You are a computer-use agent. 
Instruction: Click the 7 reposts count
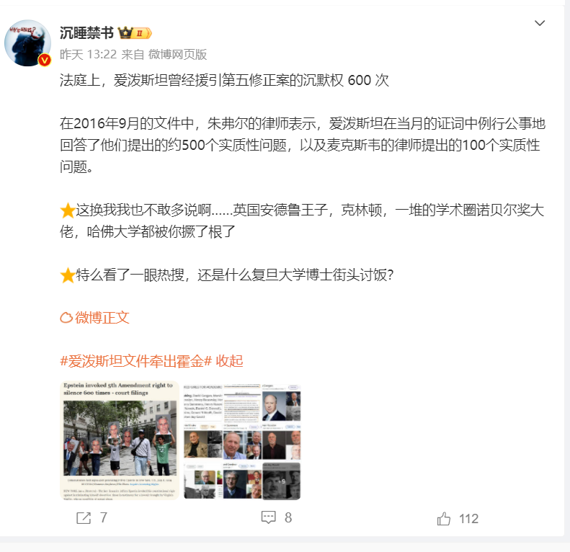click(x=104, y=517)
